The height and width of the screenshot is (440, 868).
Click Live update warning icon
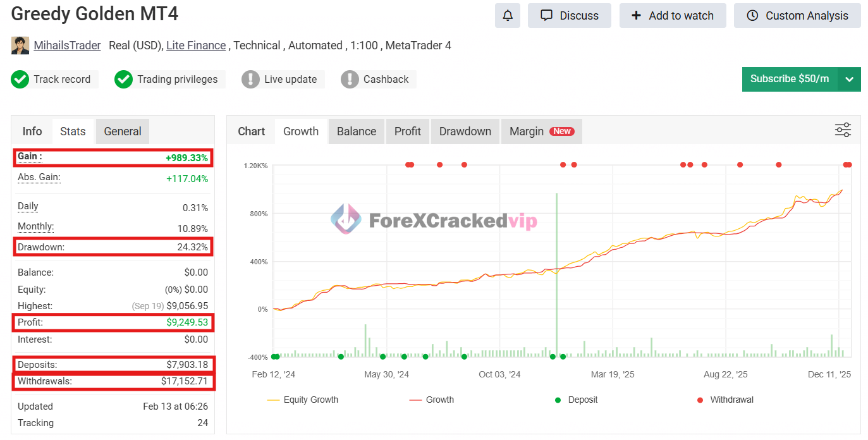(250, 79)
